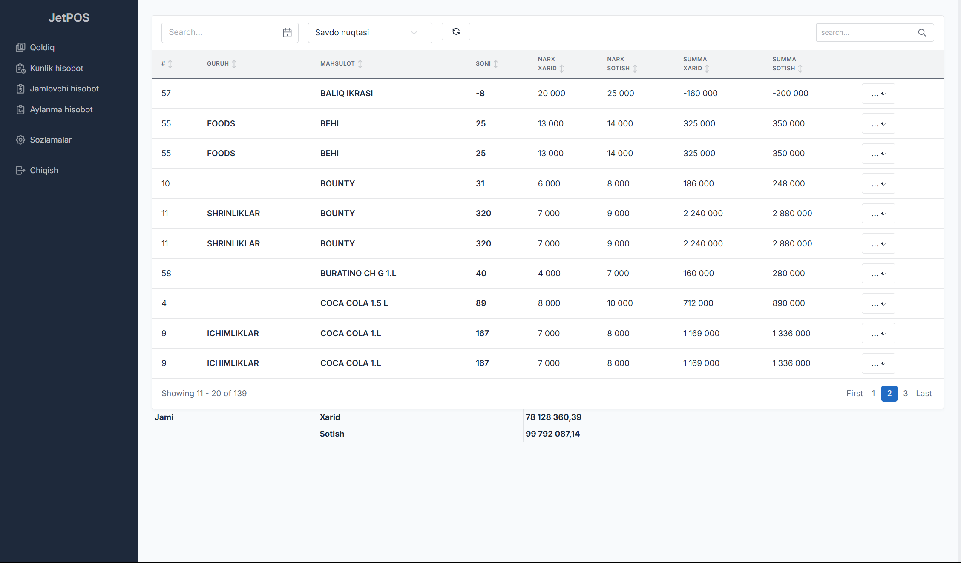
Task: Go to page 3
Action: coord(906,394)
